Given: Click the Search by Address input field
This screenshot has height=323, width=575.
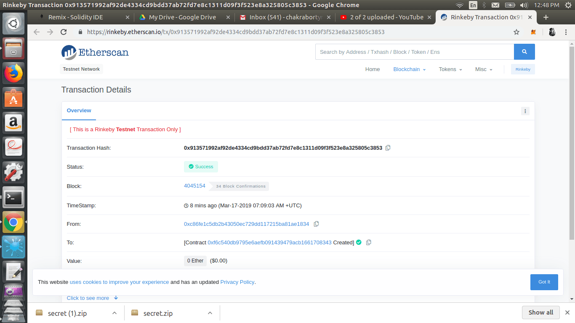Looking at the screenshot, I should (415, 52).
